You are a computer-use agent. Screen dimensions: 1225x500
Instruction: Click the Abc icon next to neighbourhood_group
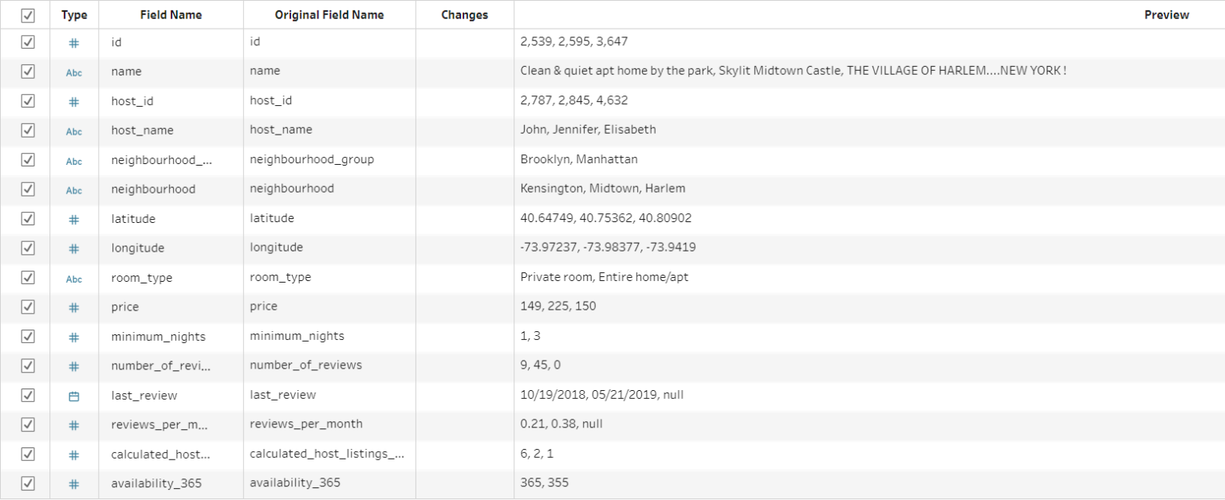click(74, 161)
